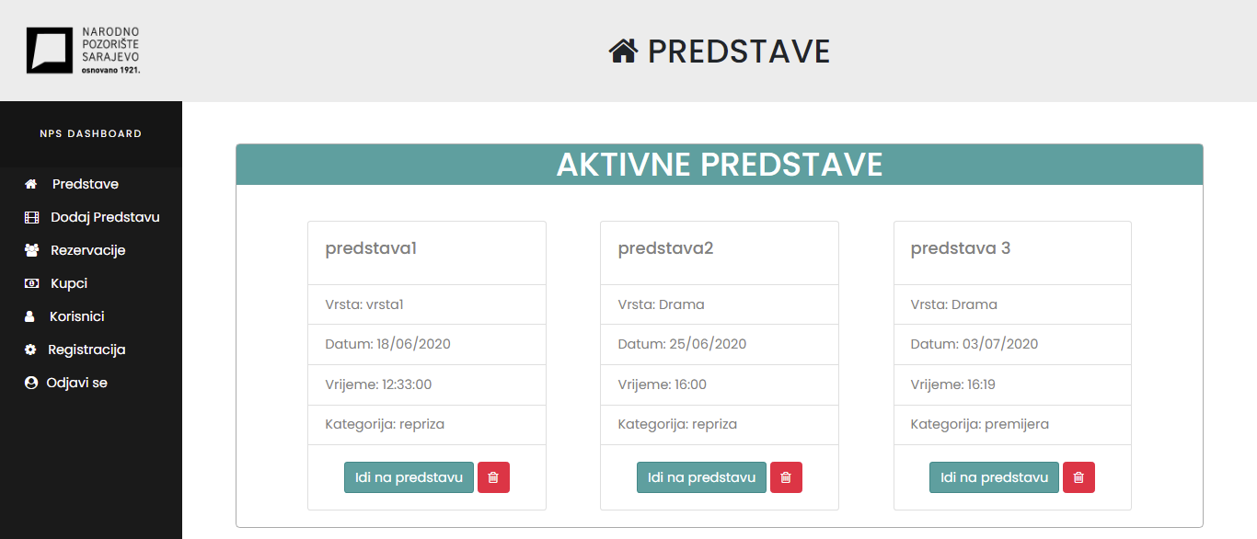Click the user icon next to Korisnici

[30, 316]
